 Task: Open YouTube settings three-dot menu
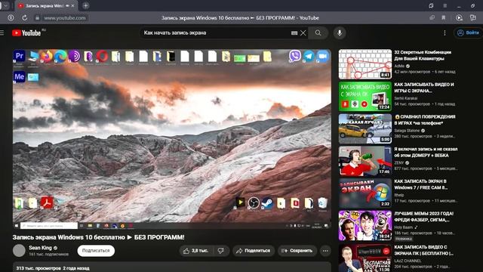pos(445,32)
